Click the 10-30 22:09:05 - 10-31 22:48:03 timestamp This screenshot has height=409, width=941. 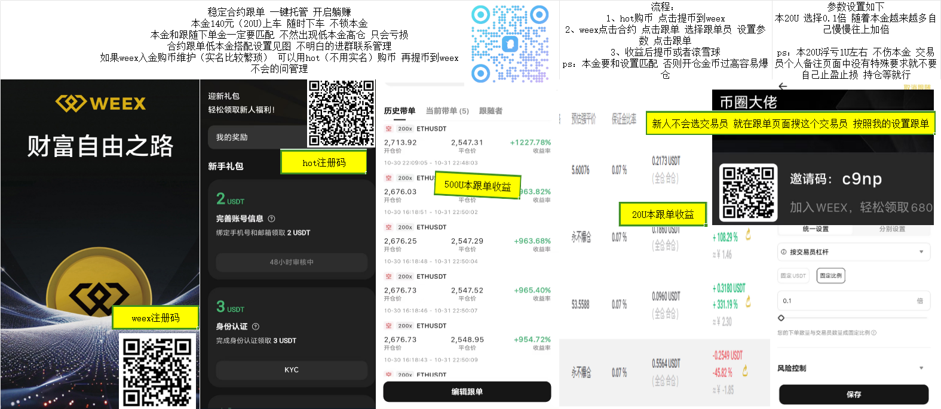[431, 162]
